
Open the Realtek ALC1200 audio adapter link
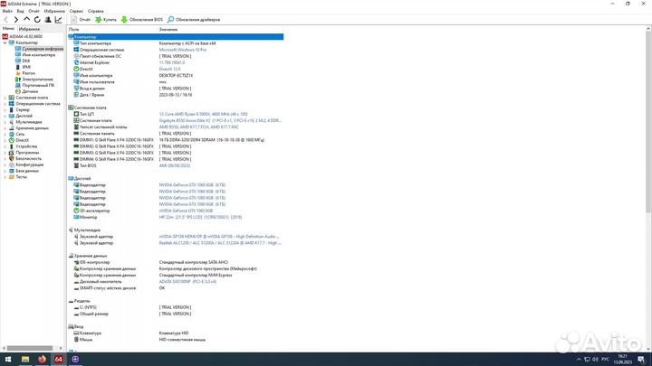pos(220,243)
